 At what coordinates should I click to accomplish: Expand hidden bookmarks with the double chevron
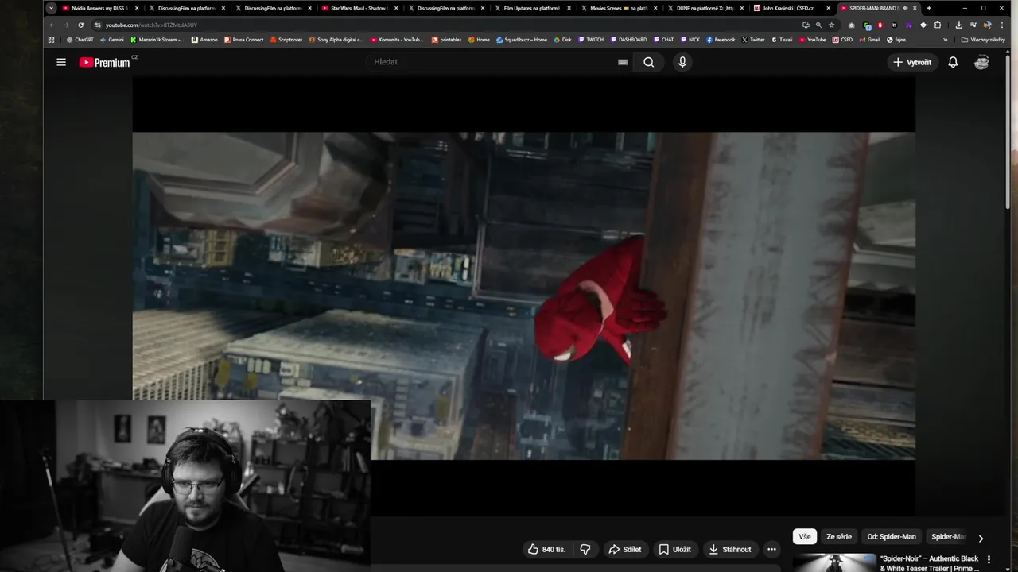point(946,40)
